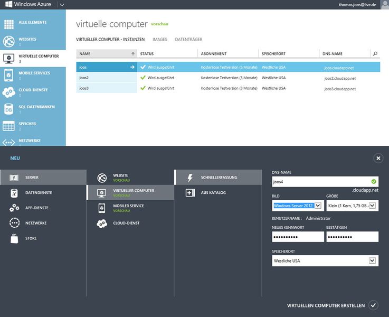Switch to the Datenträger tab
389x317 pixels.
188,40
